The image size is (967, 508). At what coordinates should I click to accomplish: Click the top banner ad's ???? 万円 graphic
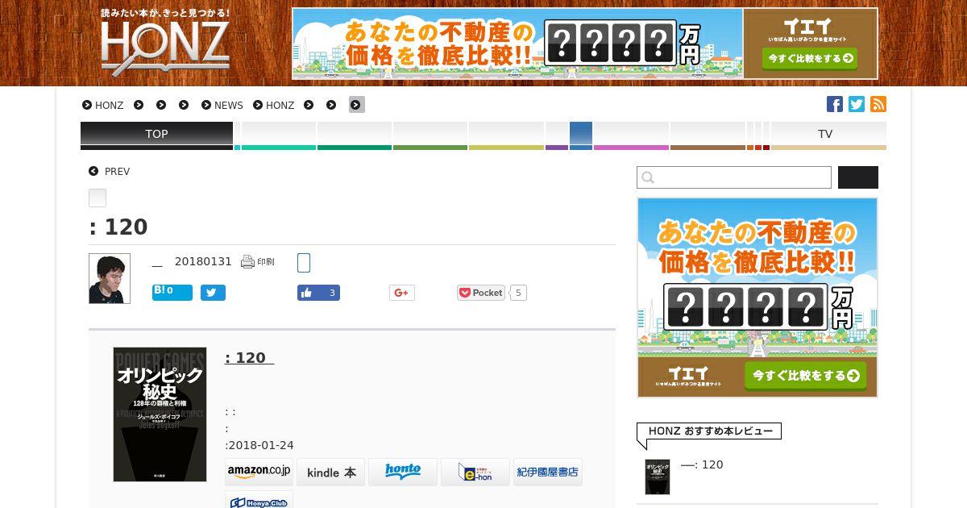[622, 44]
